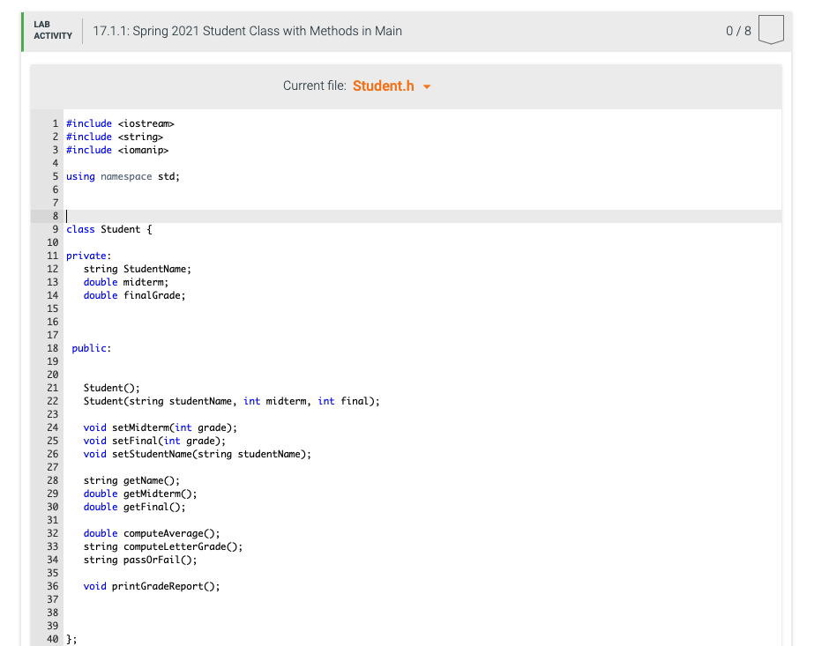Click the closing brace }; on line 40
Viewport: 822px width, 646px height.
tap(71, 639)
